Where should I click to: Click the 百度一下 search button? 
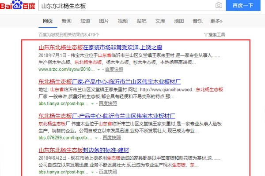point(243,5)
